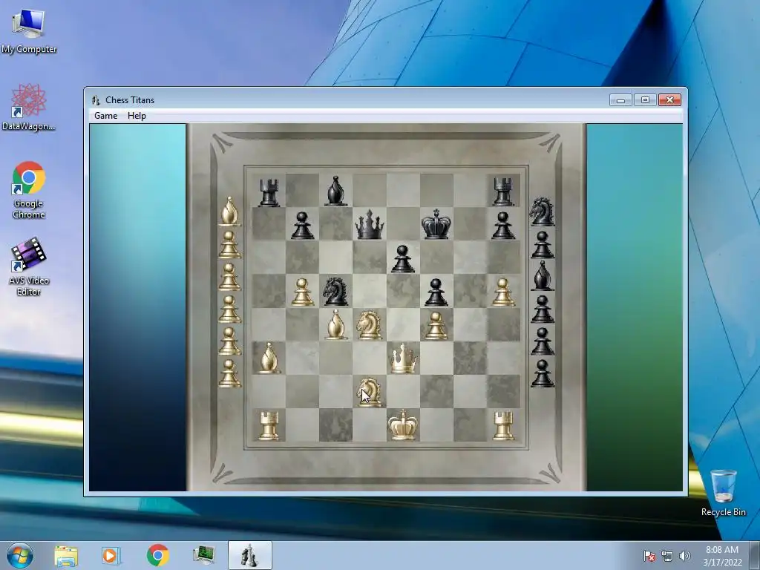The image size is (760, 570).
Task: Minimize the Chess Titans window
Action: point(620,100)
